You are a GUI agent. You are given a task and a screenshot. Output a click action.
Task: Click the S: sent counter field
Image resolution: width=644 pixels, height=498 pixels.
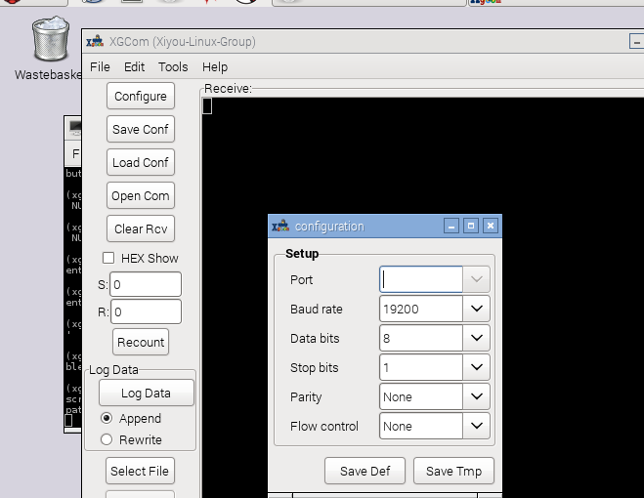point(146,284)
